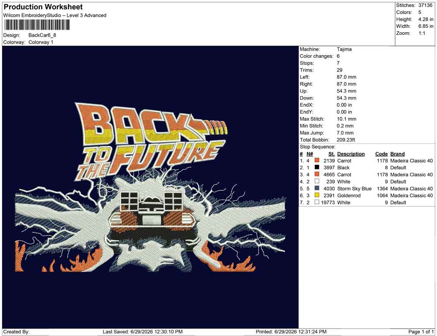Click the Colors value '5'
The width and height of the screenshot is (437, 336).
click(x=420, y=12)
